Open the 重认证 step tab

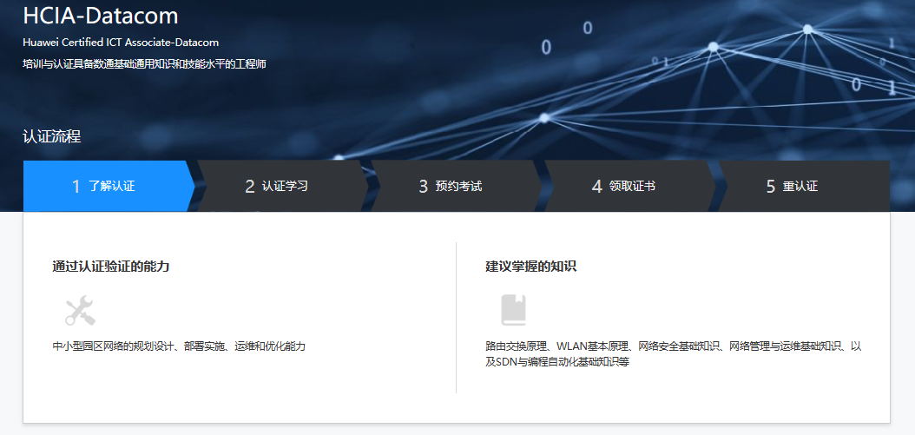804,187
